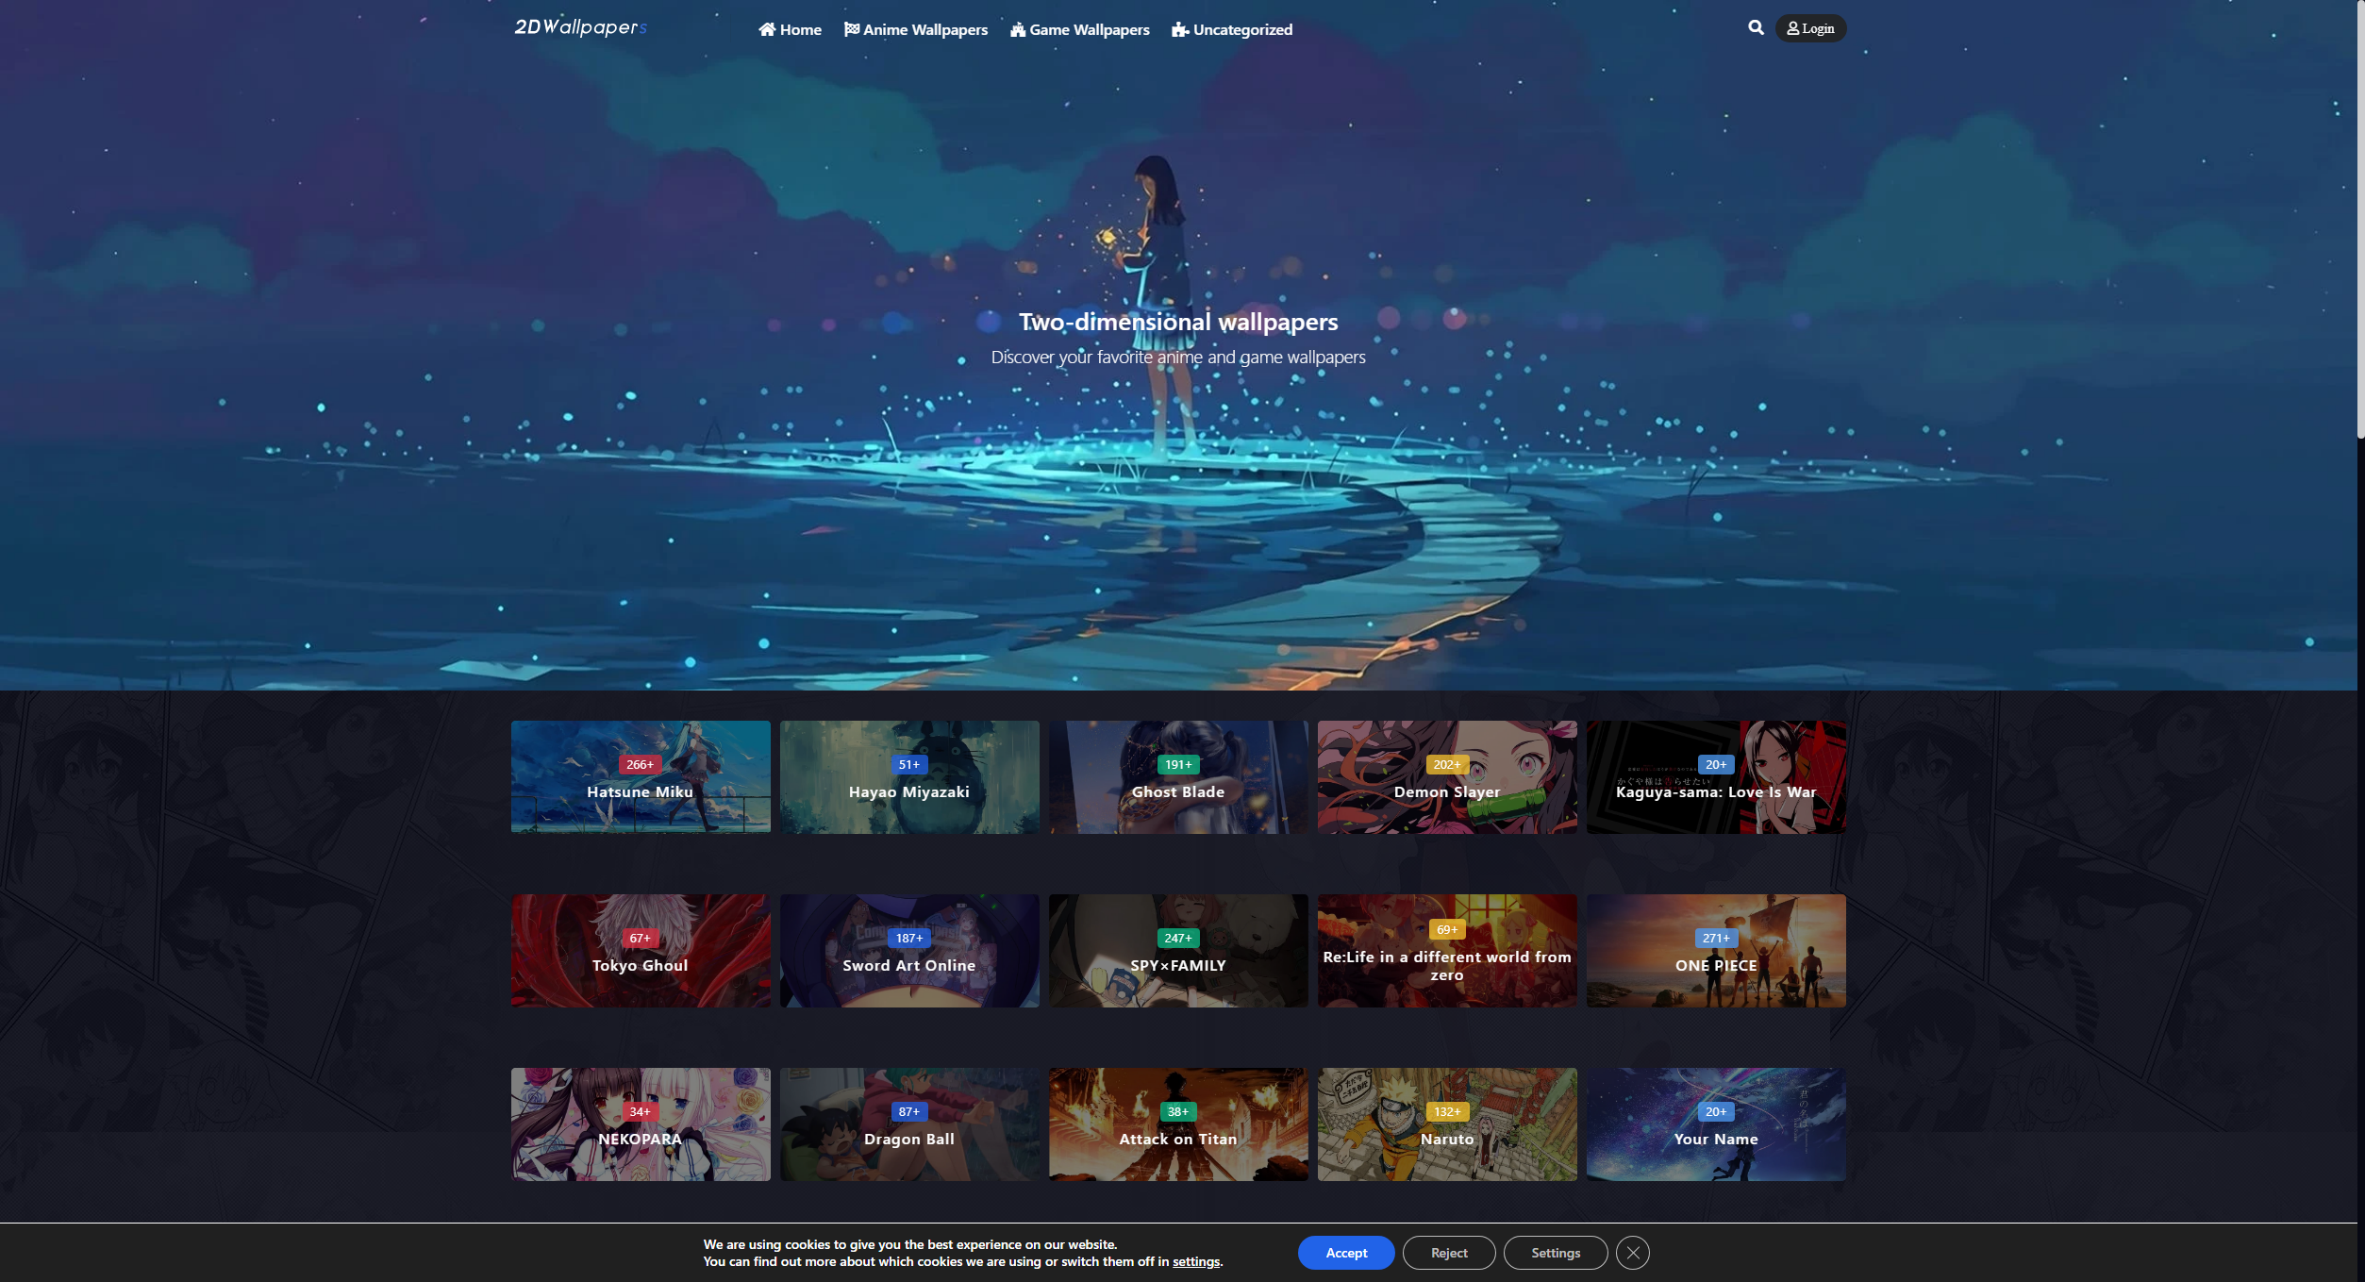Click the search magnifier icon
This screenshot has height=1282, width=2365.
pyautogui.click(x=1755, y=27)
